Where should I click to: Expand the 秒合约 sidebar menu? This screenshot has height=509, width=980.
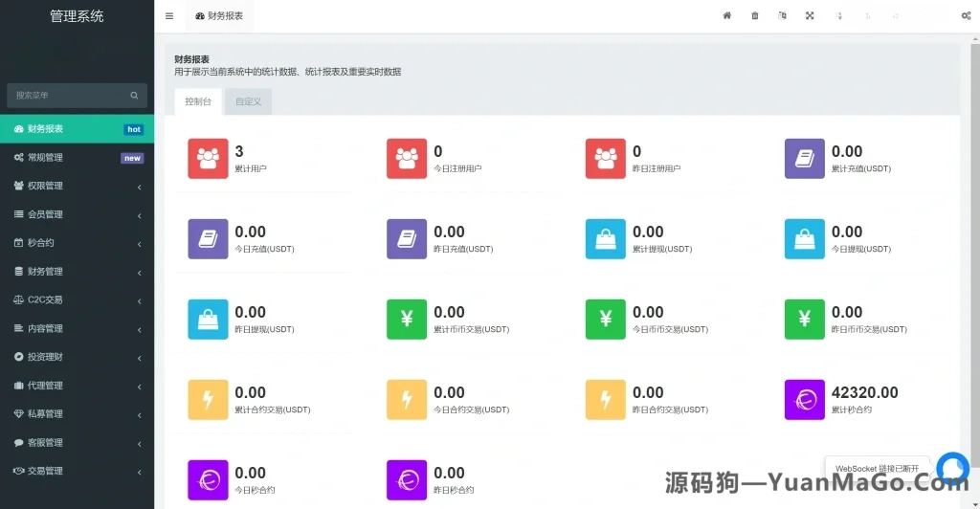click(77, 243)
